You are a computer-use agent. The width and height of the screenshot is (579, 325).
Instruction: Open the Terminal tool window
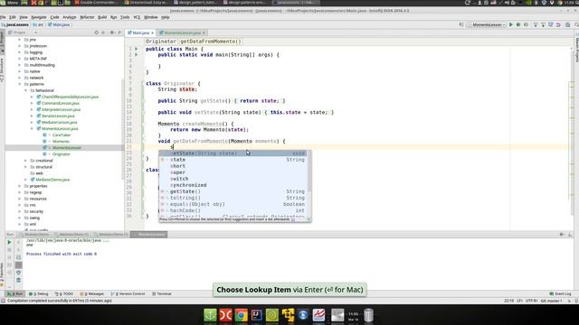pyautogui.click(x=162, y=293)
